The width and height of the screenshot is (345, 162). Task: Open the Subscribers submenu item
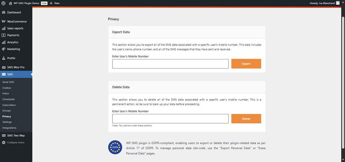pos(9,105)
